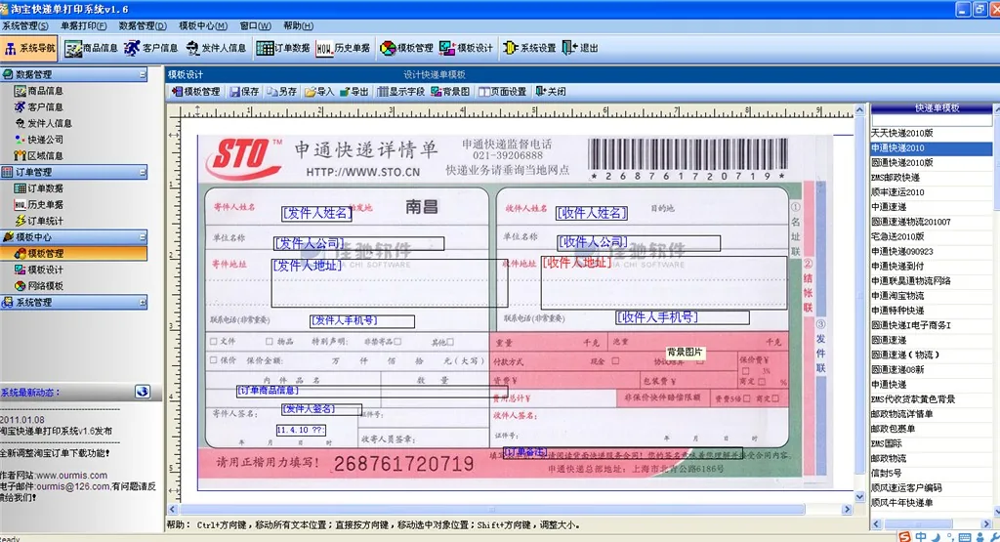Open the 系统管理(S) menu
Viewport: 1000px width, 542px height.
24,26
